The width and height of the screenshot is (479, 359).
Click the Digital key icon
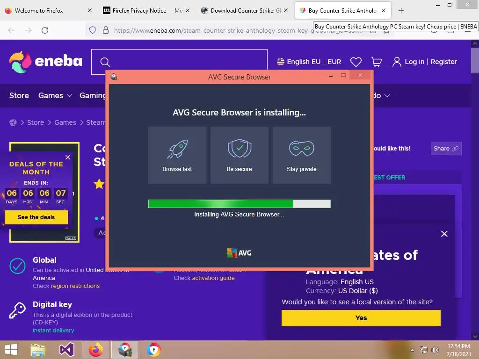(x=17, y=310)
